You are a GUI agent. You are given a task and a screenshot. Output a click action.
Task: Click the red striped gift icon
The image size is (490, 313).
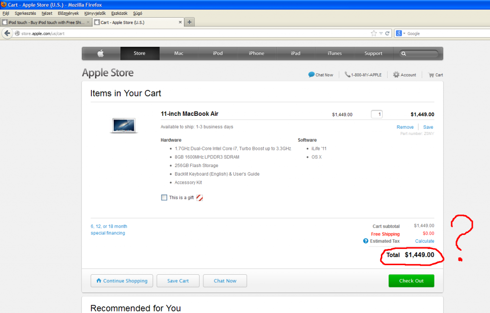click(200, 198)
